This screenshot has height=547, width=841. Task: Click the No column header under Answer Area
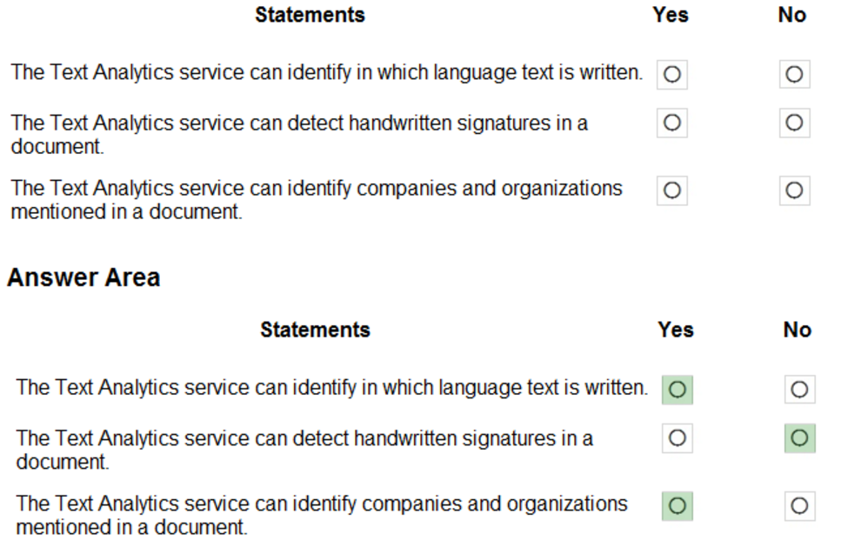[x=797, y=330]
